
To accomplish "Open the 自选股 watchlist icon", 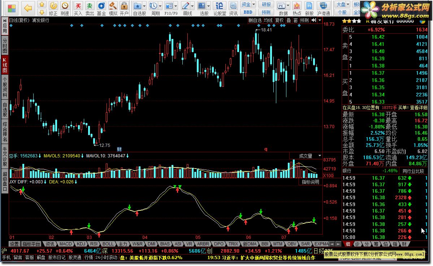I will (x=138, y=8).
